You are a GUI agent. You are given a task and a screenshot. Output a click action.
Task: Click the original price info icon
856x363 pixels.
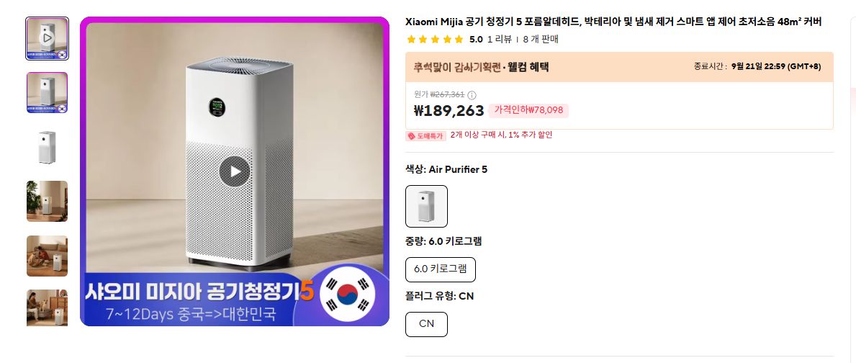472,95
